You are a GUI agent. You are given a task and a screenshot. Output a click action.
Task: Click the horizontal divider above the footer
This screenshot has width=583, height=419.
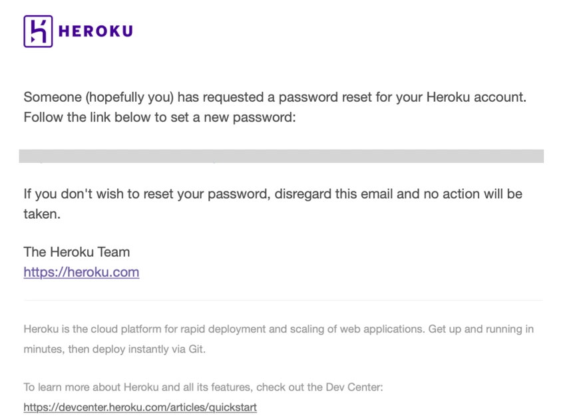(283, 300)
